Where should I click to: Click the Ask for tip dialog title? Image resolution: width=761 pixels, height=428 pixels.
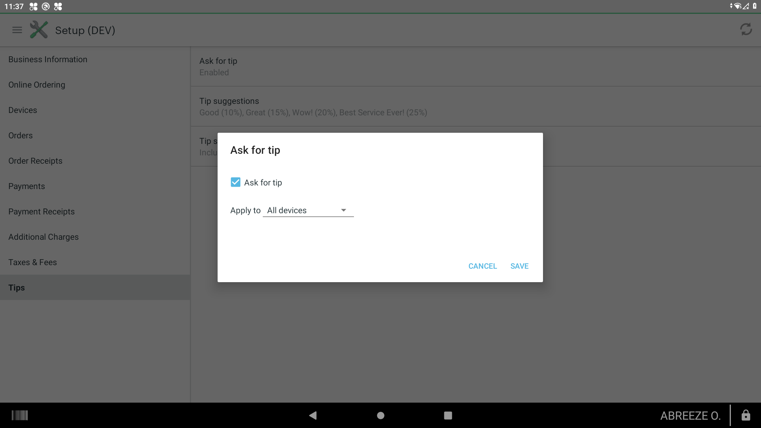pyautogui.click(x=255, y=150)
